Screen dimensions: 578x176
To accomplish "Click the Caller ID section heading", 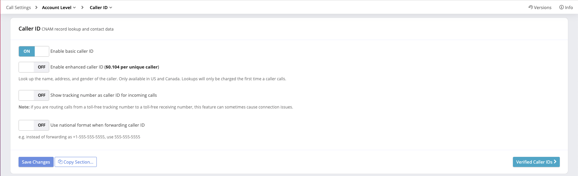I will click(29, 29).
